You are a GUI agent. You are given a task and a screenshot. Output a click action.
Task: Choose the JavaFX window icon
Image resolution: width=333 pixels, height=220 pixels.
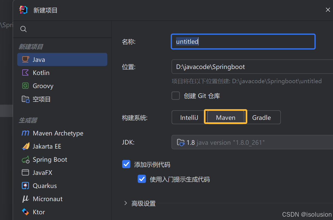tap(25, 172)
